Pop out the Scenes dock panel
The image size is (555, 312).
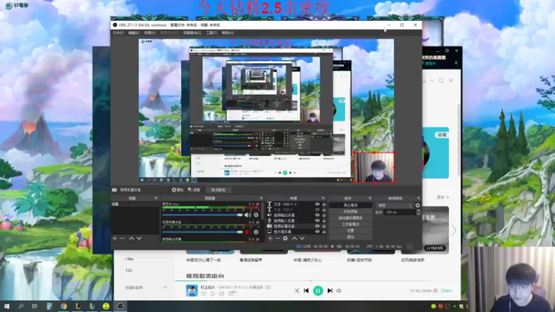point(156,198)
